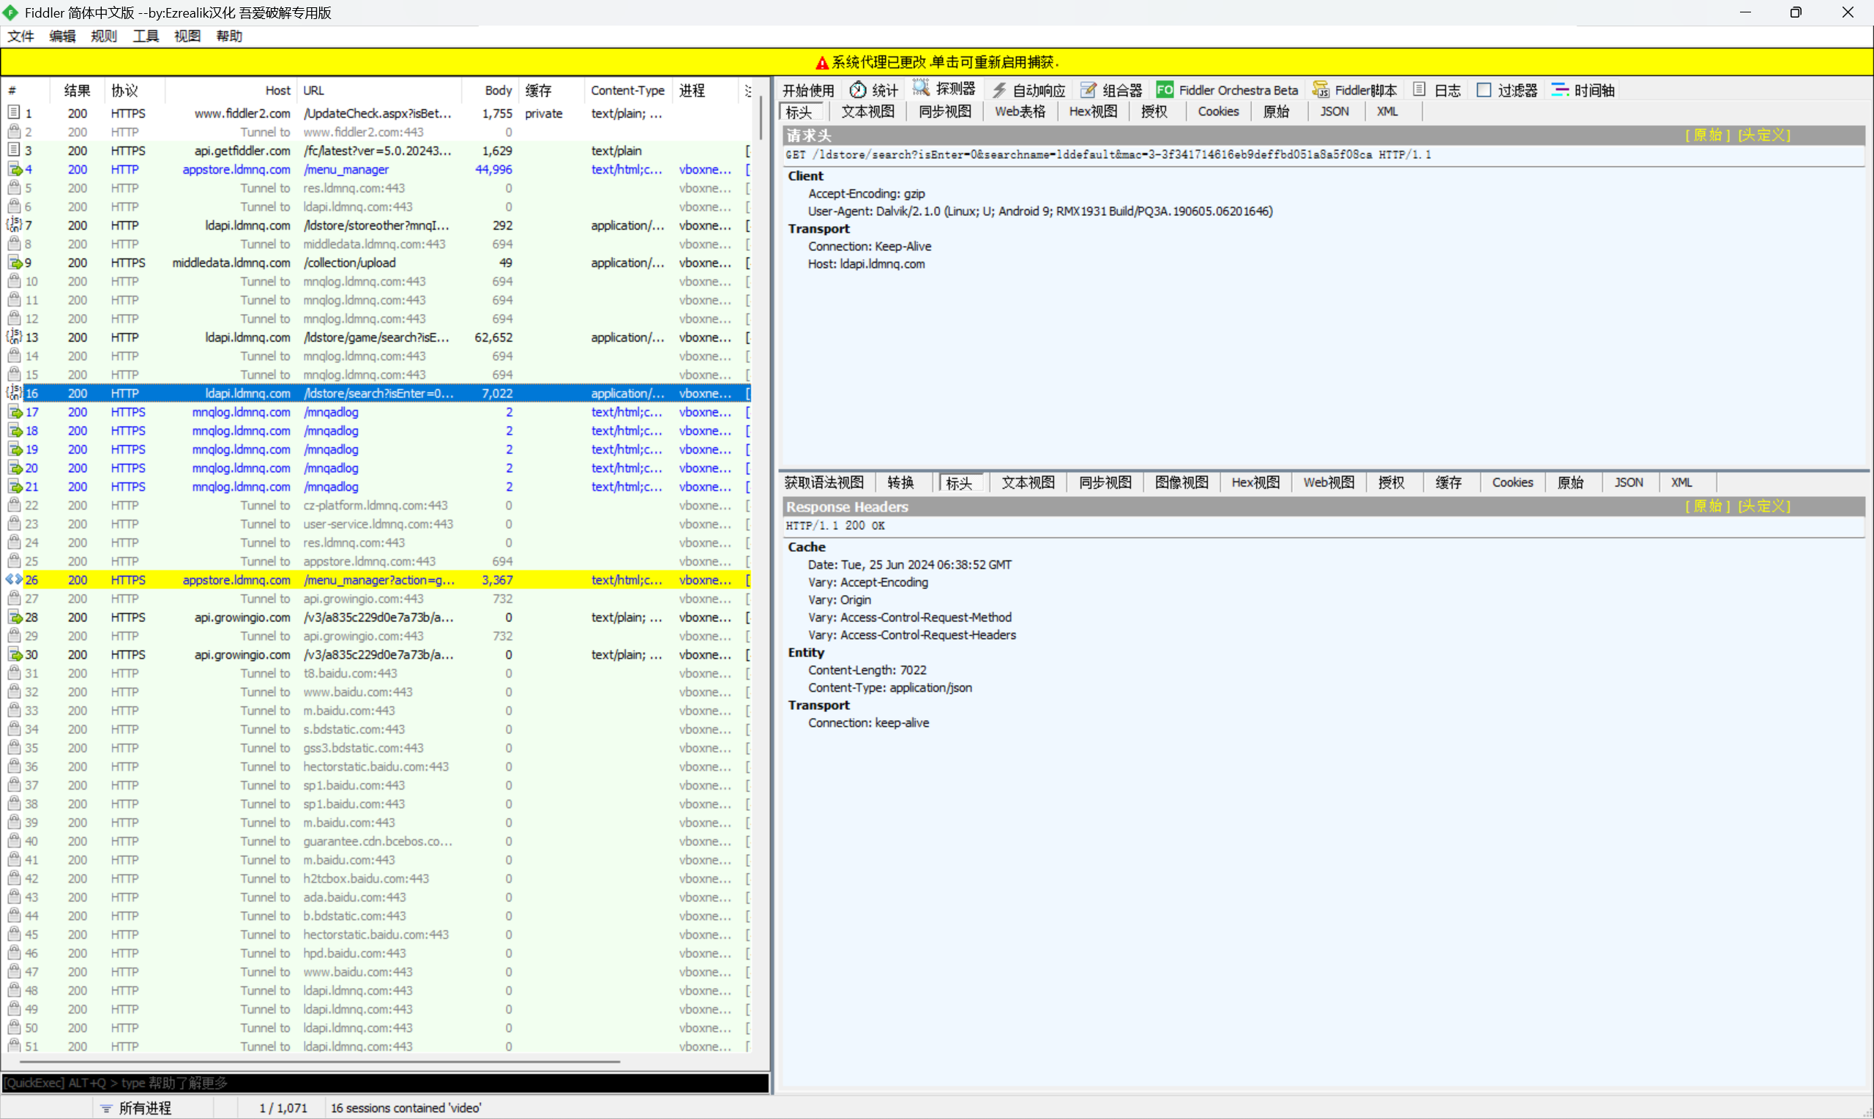Select session 13 /ldstore/game/search row

(x=377, y=337)
